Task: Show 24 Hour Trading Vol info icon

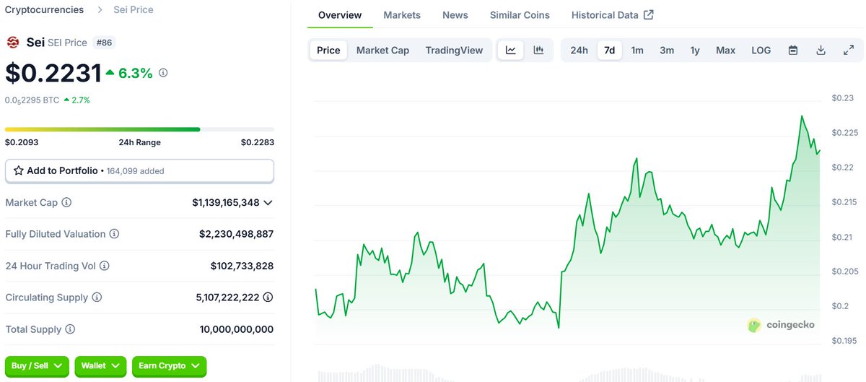Action: [x=105, y=266]
